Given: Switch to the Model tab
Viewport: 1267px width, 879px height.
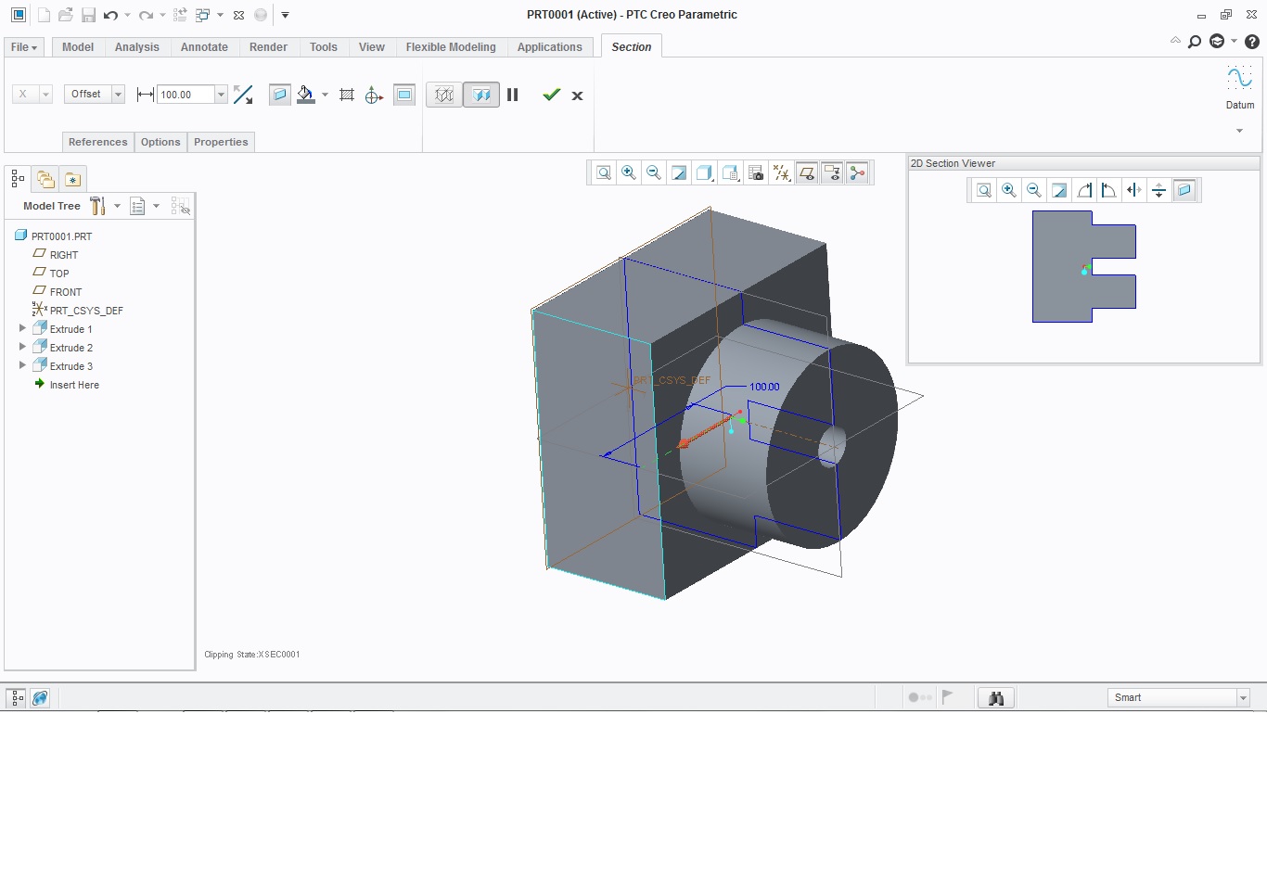Looking at the screenshot, I should 78,47.
